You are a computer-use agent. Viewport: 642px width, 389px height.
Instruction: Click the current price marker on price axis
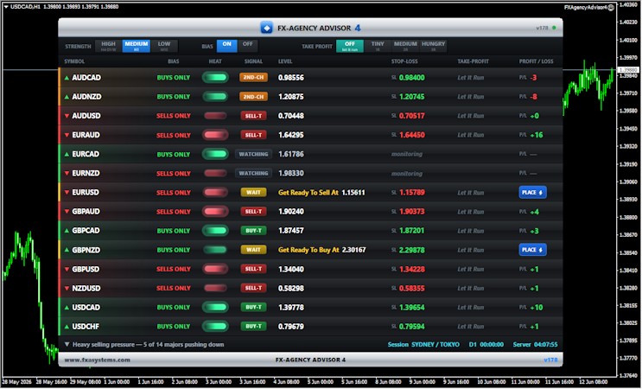click(628, 70)
